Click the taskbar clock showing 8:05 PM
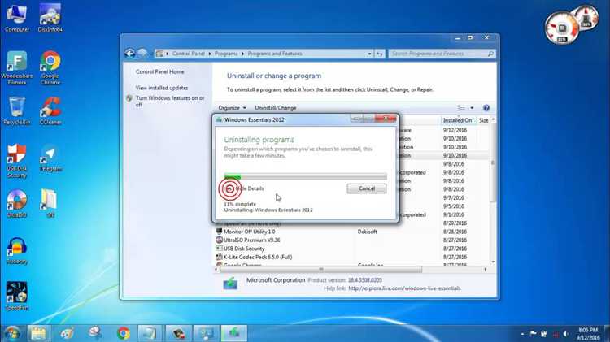610x342 pixels. point(588,333)
